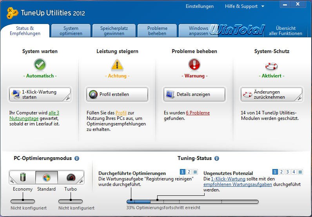Viewport: 312px width, 217px height.
Task: Select page 2 of Ungenutztes Potenzial
Action: click(281, 172)
